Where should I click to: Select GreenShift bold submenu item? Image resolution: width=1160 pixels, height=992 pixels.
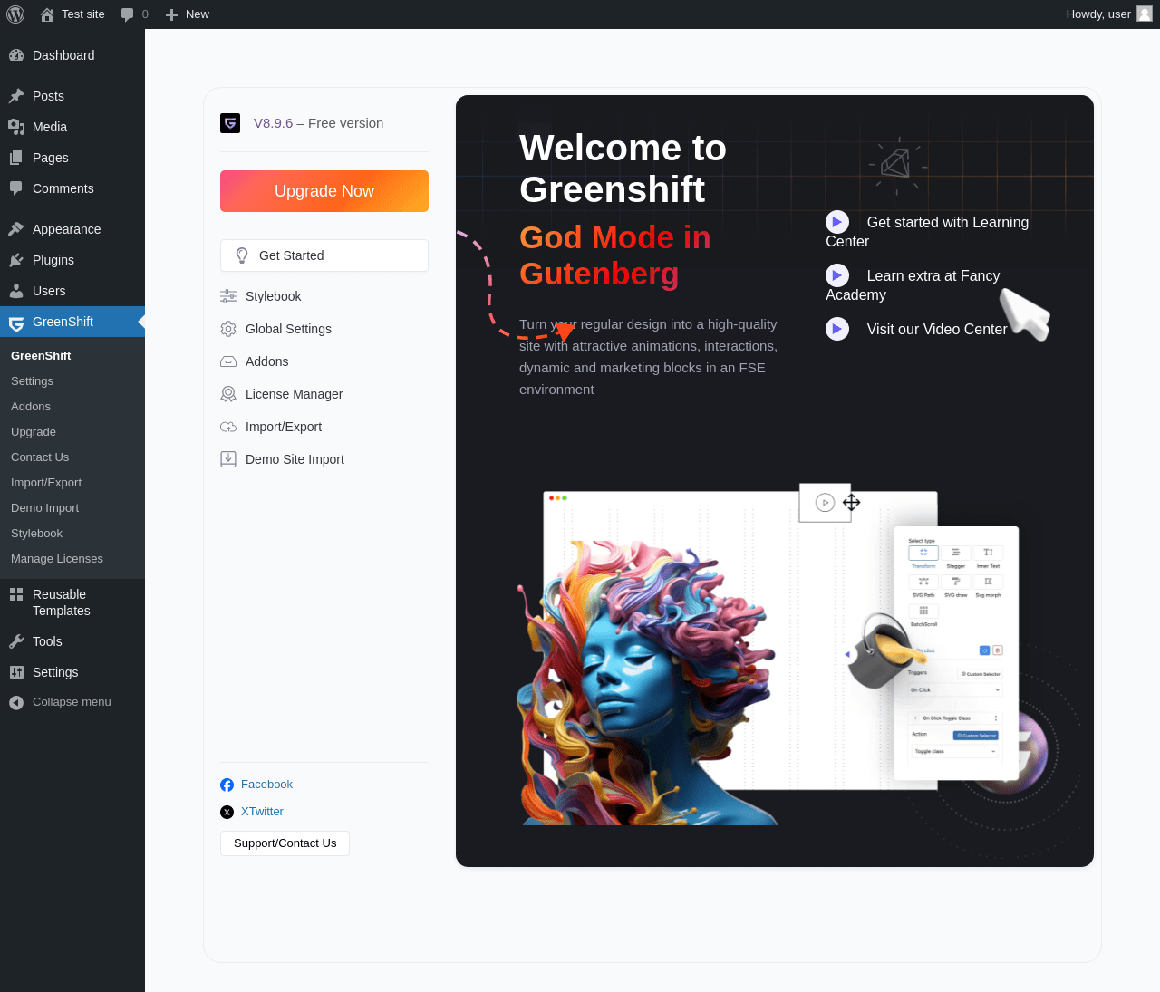tap(41, 356)
